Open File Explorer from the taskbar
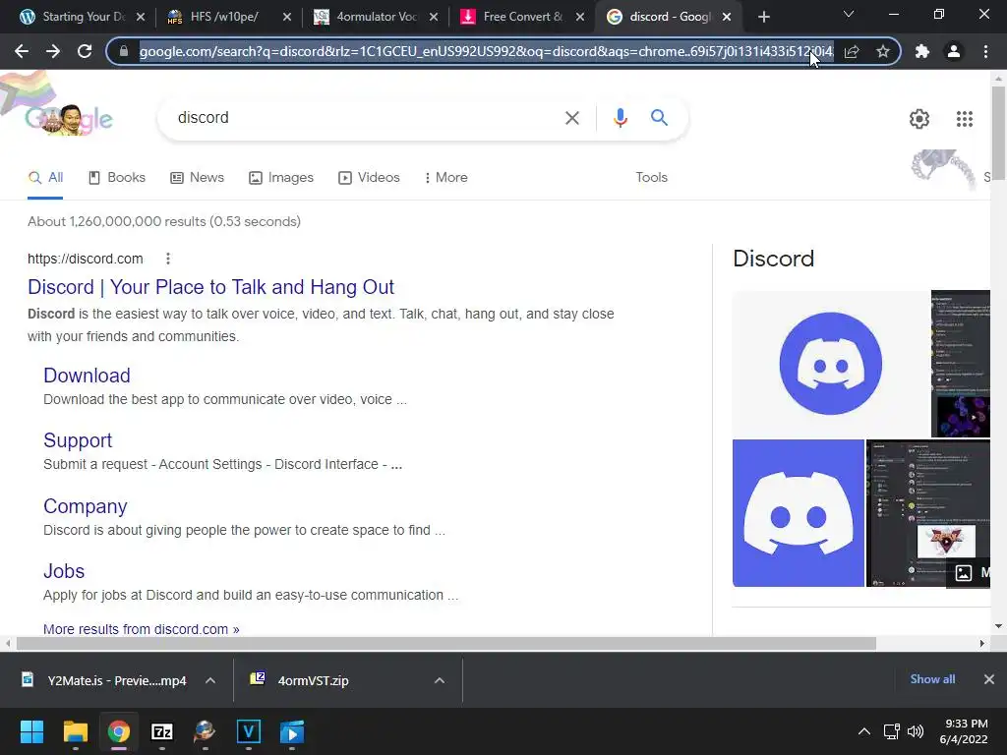1007x755 pixels. click(75, 731)
